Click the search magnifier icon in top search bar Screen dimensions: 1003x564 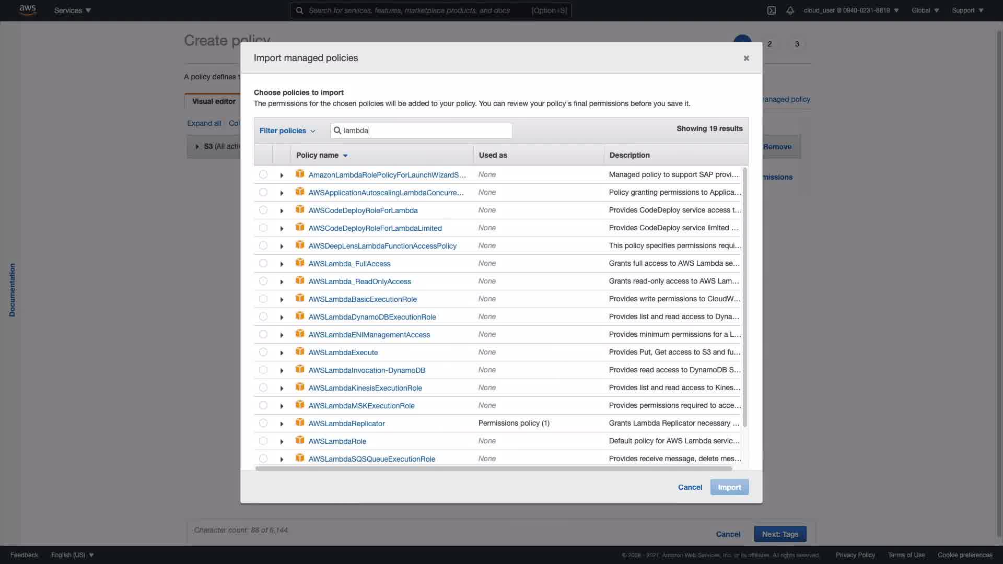coord(299,10)
